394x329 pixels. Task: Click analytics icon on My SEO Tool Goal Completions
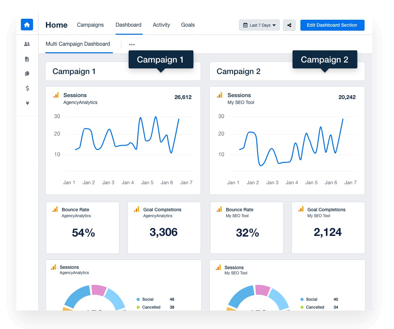point(301,209)
